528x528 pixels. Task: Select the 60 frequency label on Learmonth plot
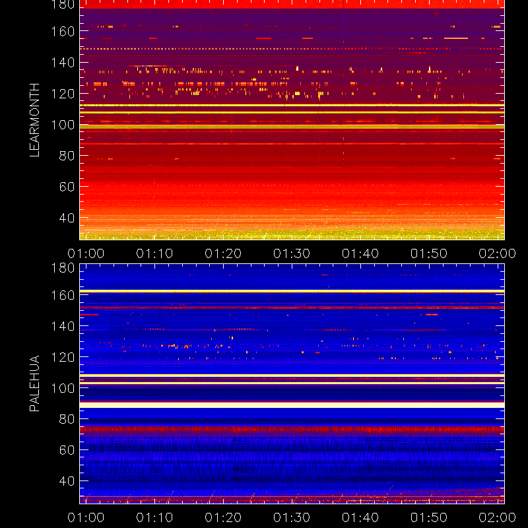point(67,187)
